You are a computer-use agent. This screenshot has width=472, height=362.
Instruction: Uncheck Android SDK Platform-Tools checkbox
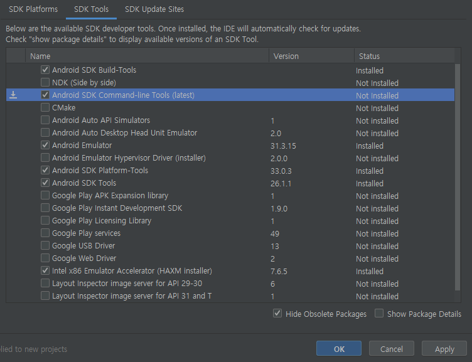(x=45, y=170)
